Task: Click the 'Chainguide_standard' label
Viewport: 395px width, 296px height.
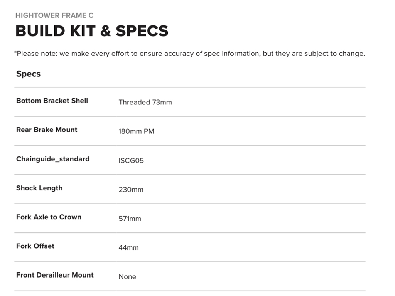Action: [53, 159]
